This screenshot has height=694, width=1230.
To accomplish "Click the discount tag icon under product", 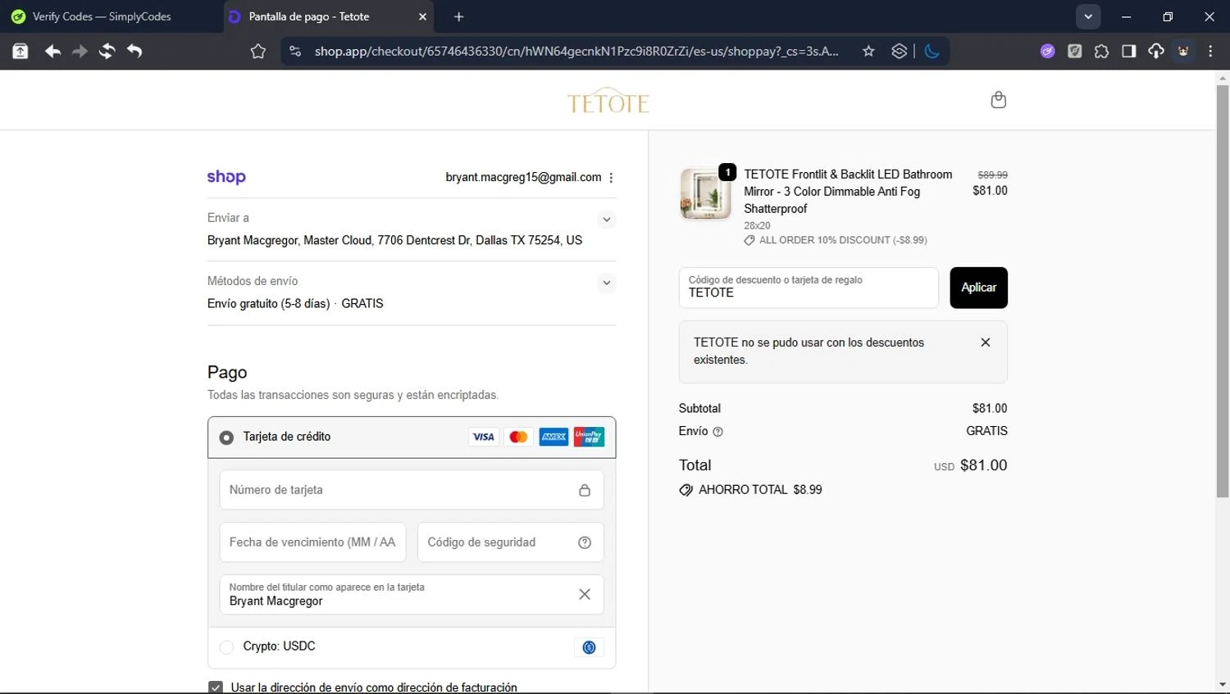I will [x=749, y=240].
